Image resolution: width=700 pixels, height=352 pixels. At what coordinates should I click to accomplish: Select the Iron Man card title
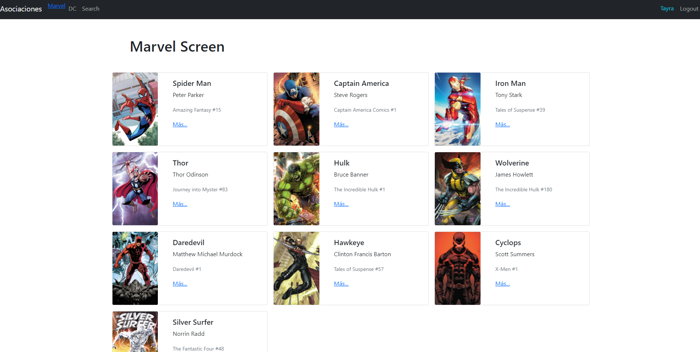pyautogui.click(x=510, y=83)
